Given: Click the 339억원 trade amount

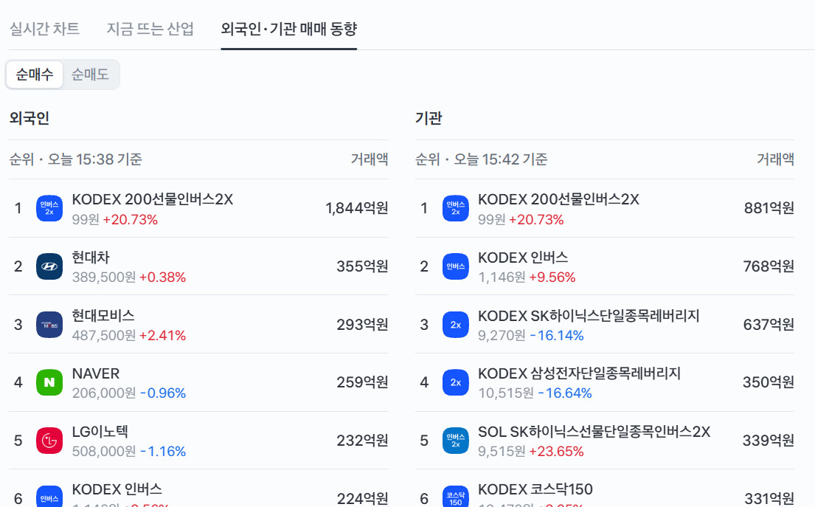Looking at the screenshot, I should tap(769, 441).
